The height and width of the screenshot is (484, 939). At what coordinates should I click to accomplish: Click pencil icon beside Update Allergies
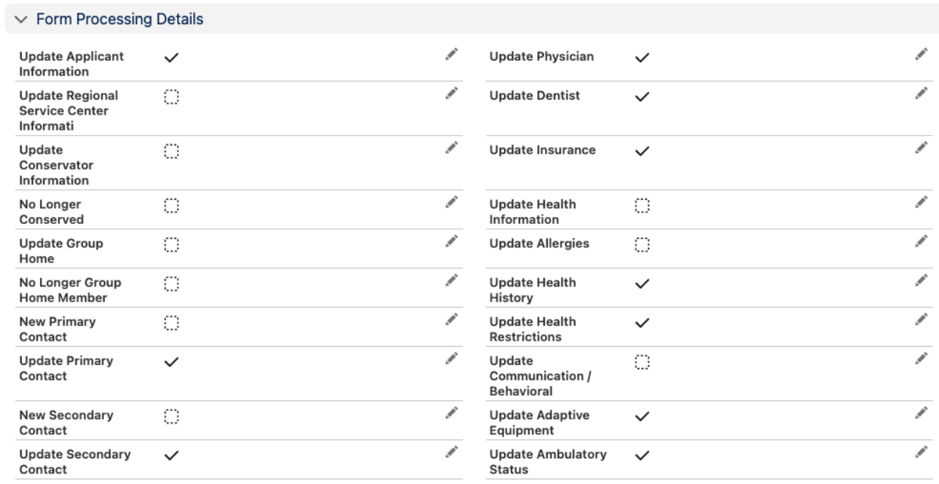pos(921,240)
